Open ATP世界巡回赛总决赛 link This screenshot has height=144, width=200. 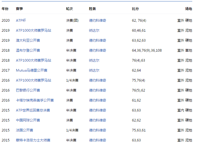[x=33, y=110]
